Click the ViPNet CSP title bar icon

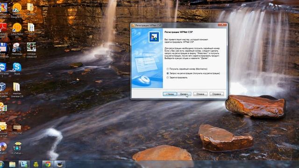pyautogui.click(x=133, y=25)
